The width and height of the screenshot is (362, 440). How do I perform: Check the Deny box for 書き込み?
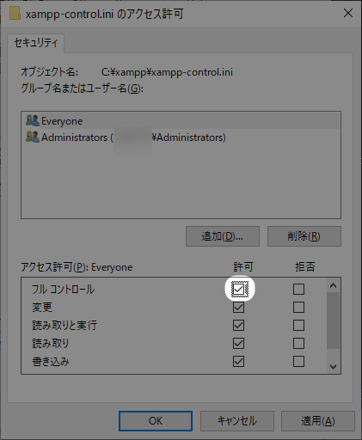click(298, 361)
